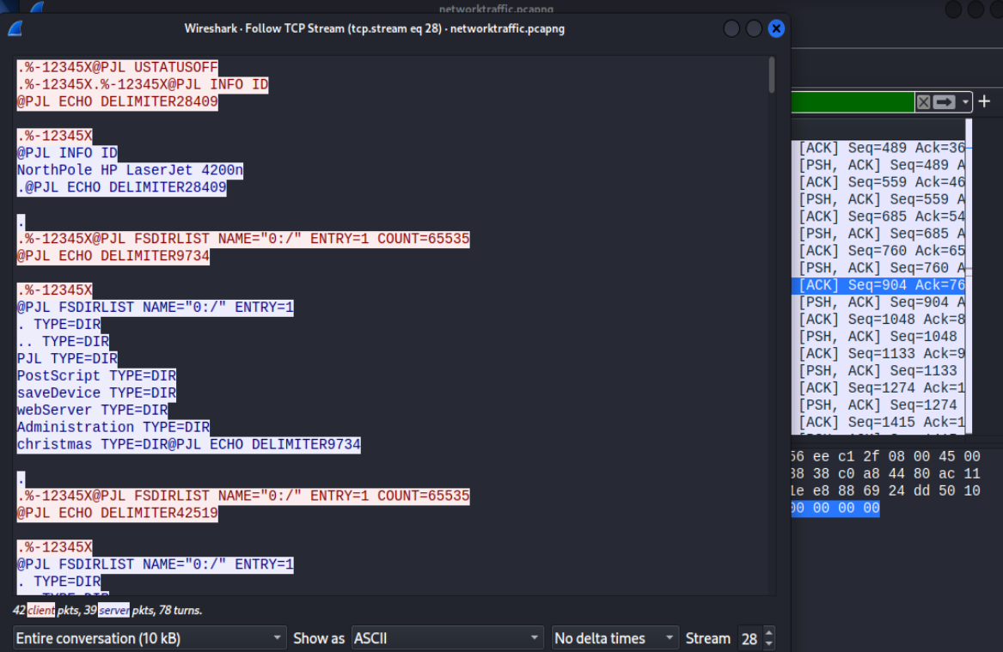Click the PJL TYPE=DIR line
1003x652 pixels.
click(67, 358)
